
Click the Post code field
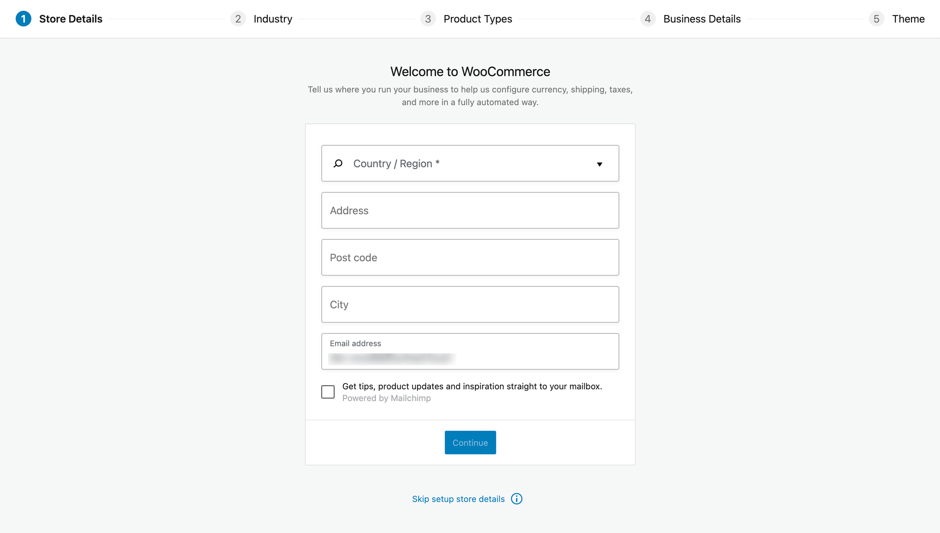pos(470,257)
